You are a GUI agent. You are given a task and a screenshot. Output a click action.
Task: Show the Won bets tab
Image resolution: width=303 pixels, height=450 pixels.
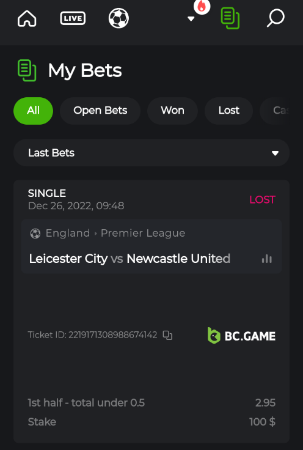point(172,111)
